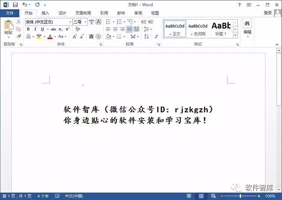Switch to Read Mode view in status bar

189,196
